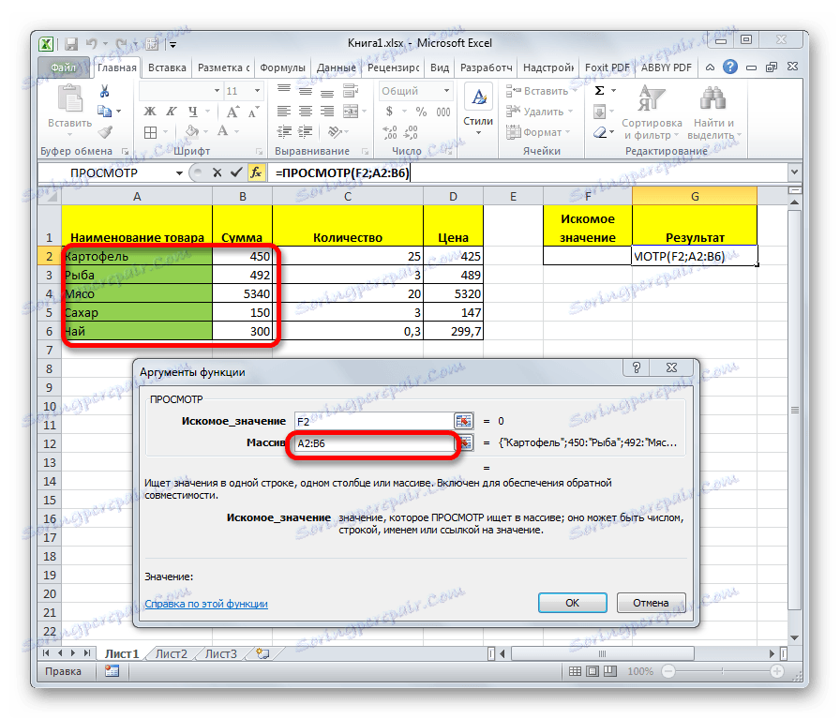Click the wrap text icon
Image resolution: width=840 pixels, height=719 pixels.
(x=351, y=91)
